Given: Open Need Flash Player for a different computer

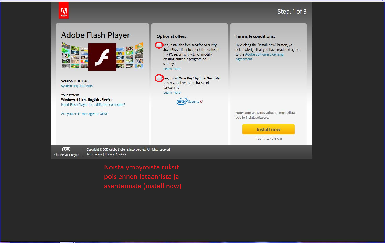Looking at the screenshot, I should click(93, 104).
